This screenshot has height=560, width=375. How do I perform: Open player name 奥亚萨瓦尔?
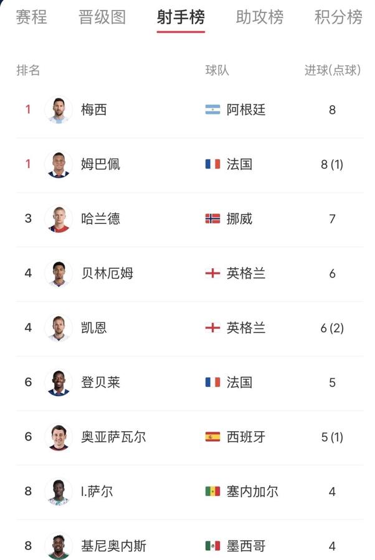point(113,437)
